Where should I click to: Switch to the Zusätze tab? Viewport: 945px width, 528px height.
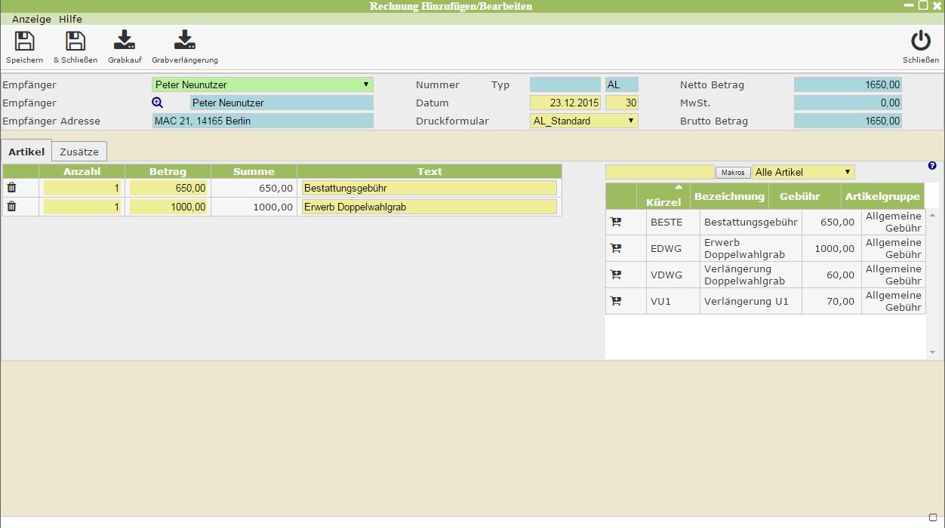click(x=79, y=152)
